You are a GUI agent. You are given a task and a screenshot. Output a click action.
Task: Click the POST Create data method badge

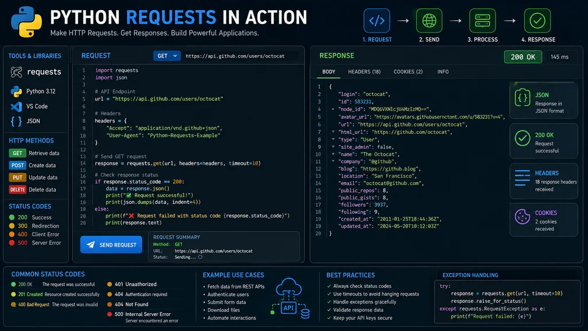(17, 165)
